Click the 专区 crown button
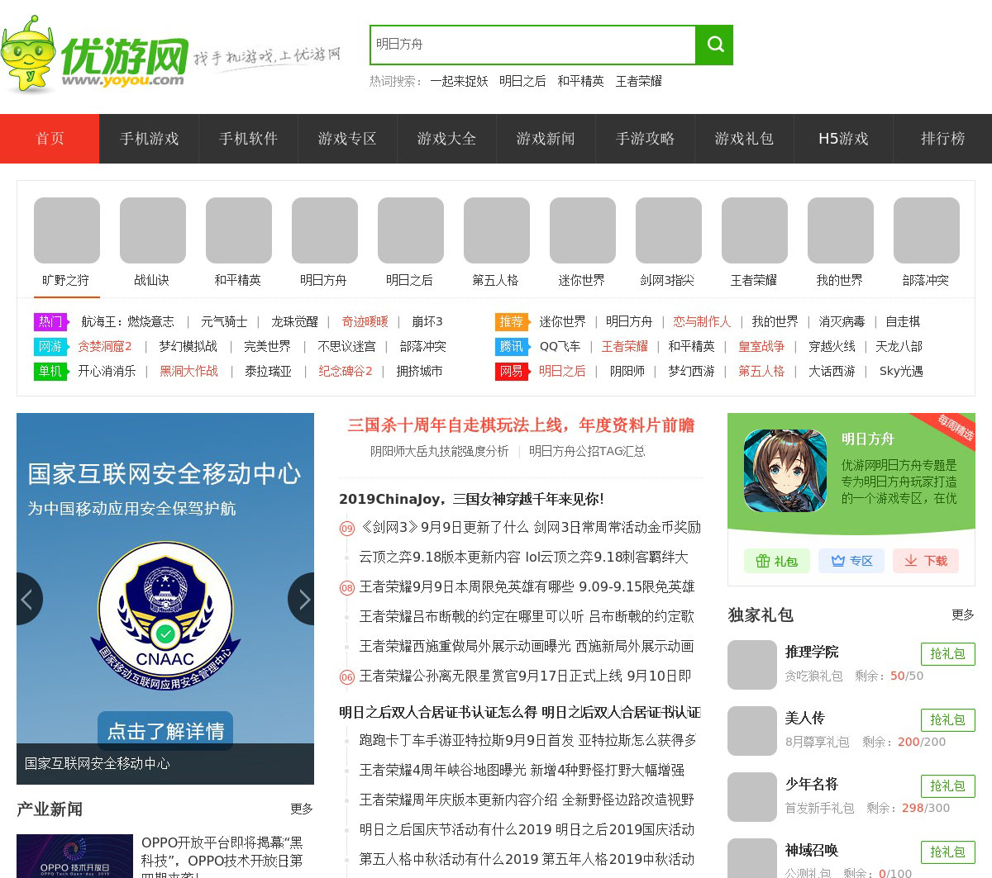992x878 pixels. pyautogui.click(x=851, y=561)
